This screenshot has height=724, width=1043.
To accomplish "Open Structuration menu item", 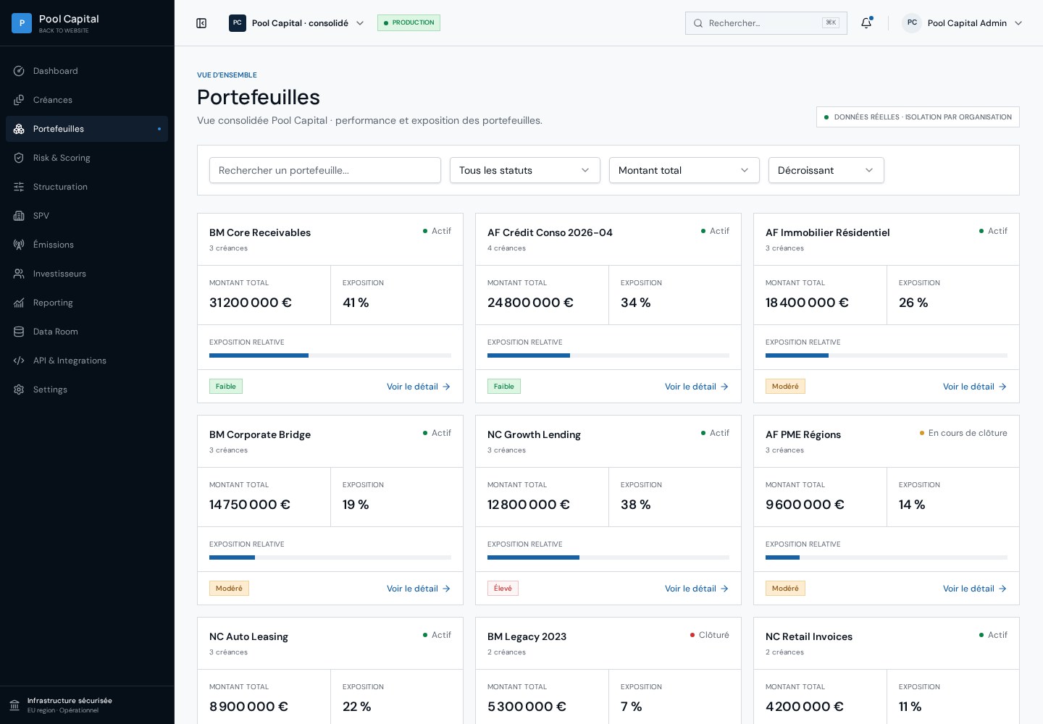I will coord(87,187).
